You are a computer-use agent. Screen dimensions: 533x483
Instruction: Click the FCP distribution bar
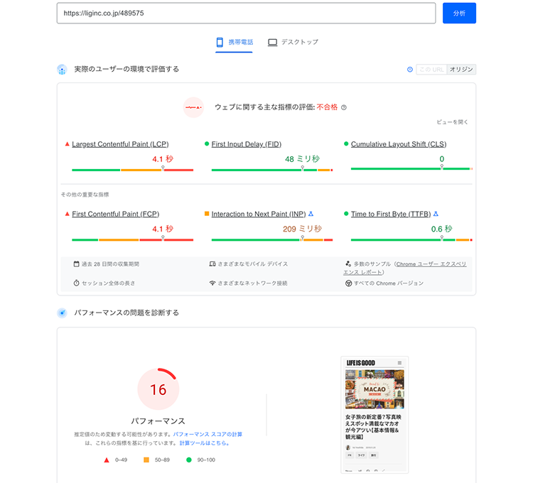pyautogui.click(x=133, y=240)
